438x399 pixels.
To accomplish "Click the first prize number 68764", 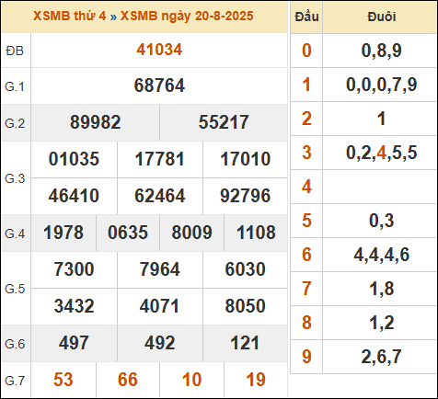I will point(159,85).
